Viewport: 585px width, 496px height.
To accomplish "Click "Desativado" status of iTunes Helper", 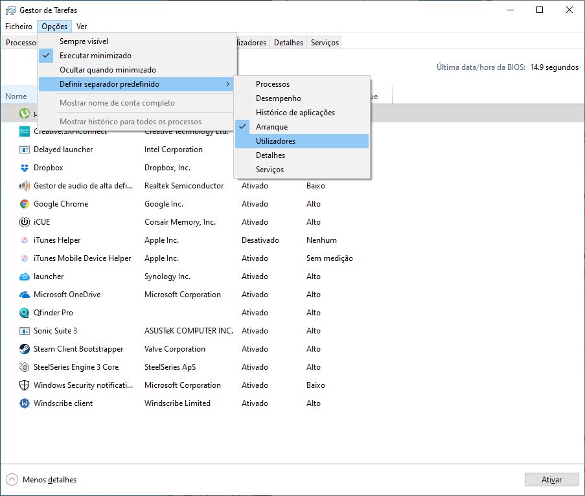I will point(260,240).
